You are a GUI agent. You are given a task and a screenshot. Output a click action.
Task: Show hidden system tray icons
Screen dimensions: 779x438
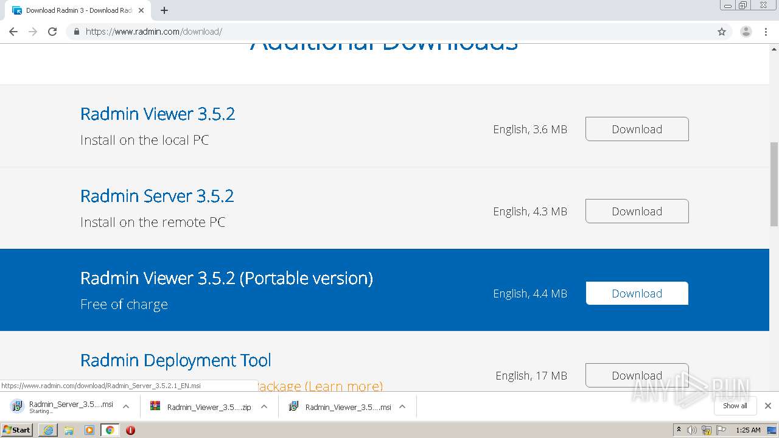pos(679,430)
